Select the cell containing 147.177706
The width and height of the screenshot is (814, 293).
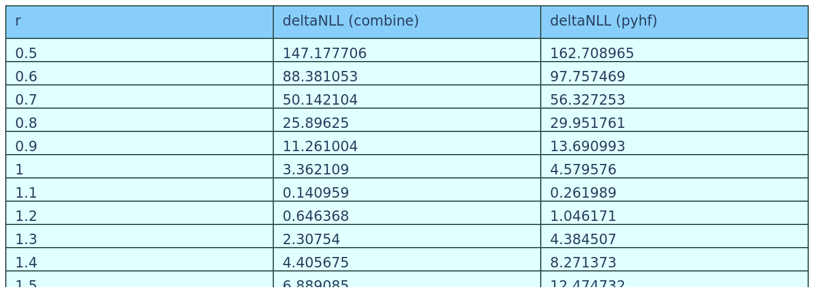[407, 50]
